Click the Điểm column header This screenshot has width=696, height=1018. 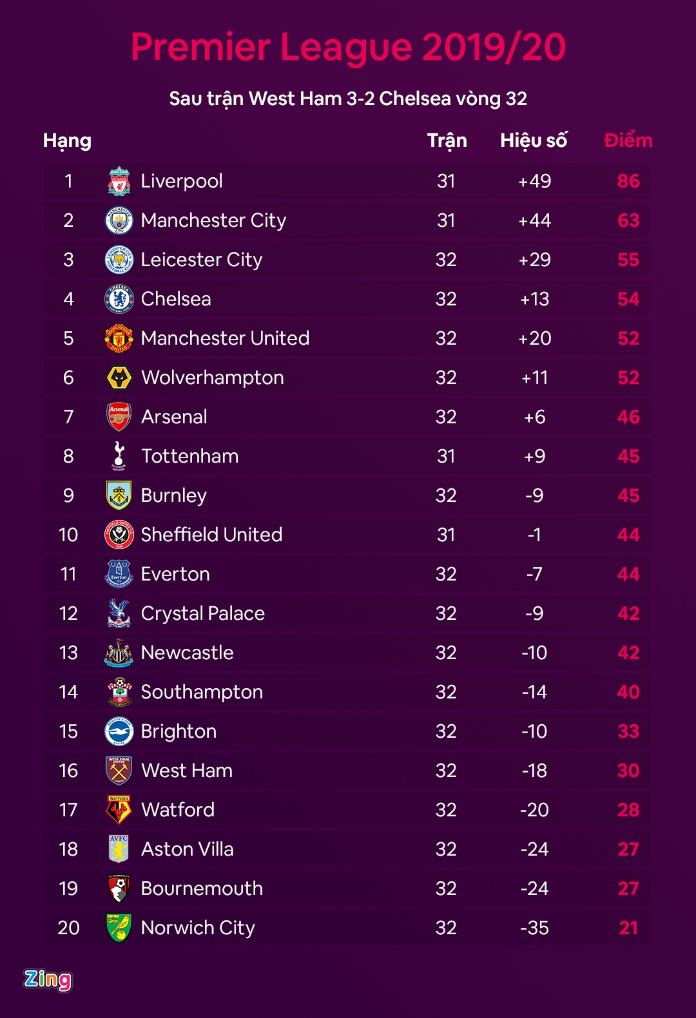628,140
